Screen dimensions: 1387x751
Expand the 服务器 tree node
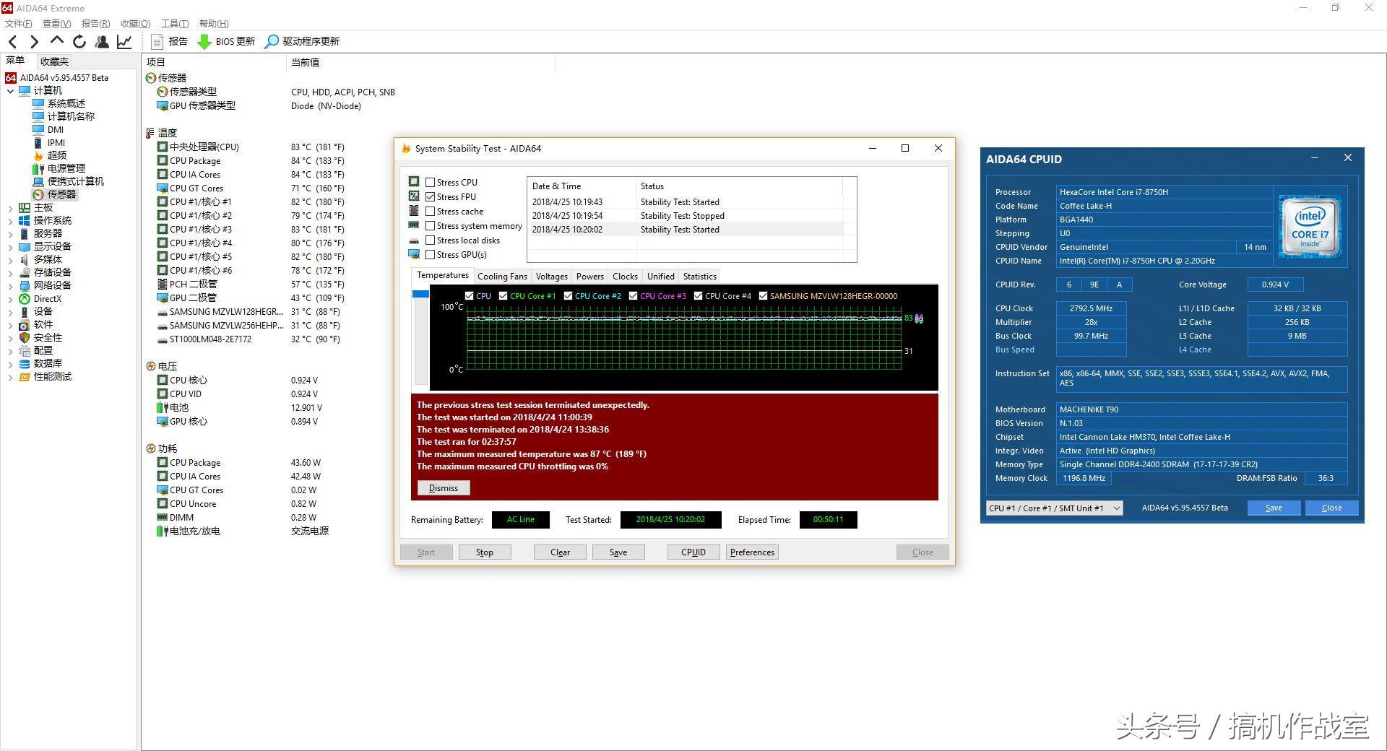click(x=10, y=234)
